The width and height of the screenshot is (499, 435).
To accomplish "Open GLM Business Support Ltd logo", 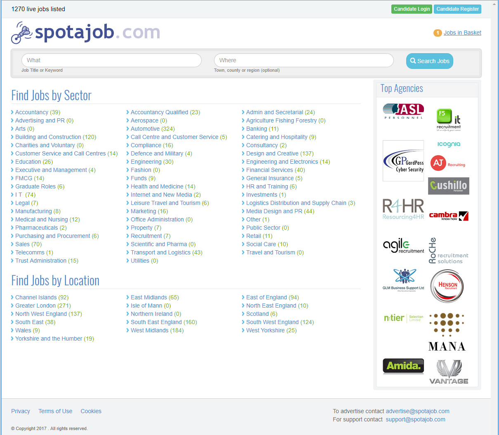I will pos(403,280).
